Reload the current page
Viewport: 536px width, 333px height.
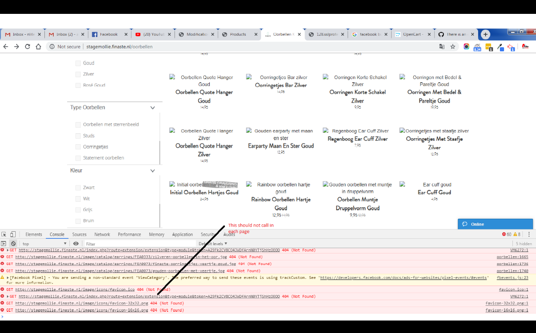[x=28, y=46]
